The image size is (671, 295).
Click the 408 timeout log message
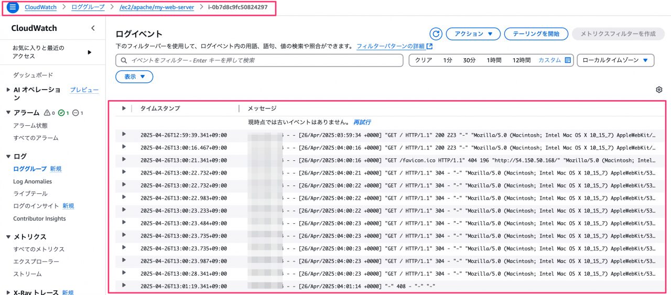(x=342, y=286)
